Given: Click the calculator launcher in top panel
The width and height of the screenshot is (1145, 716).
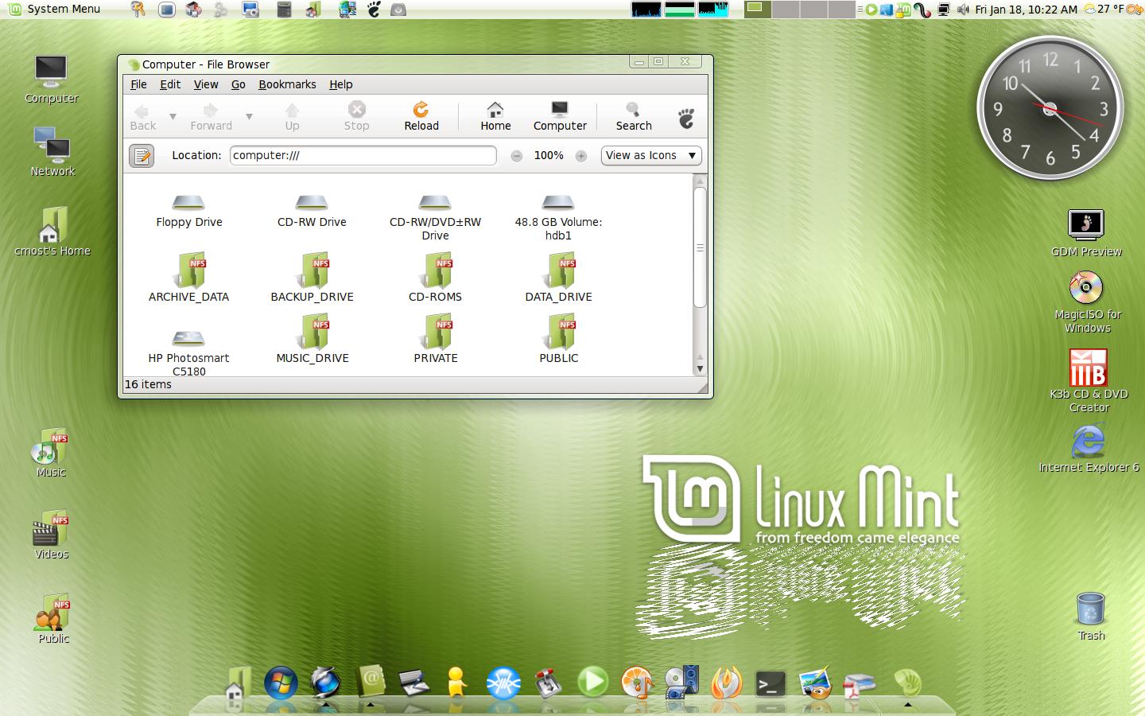Looking at the screenshot, I should (284, 10).
